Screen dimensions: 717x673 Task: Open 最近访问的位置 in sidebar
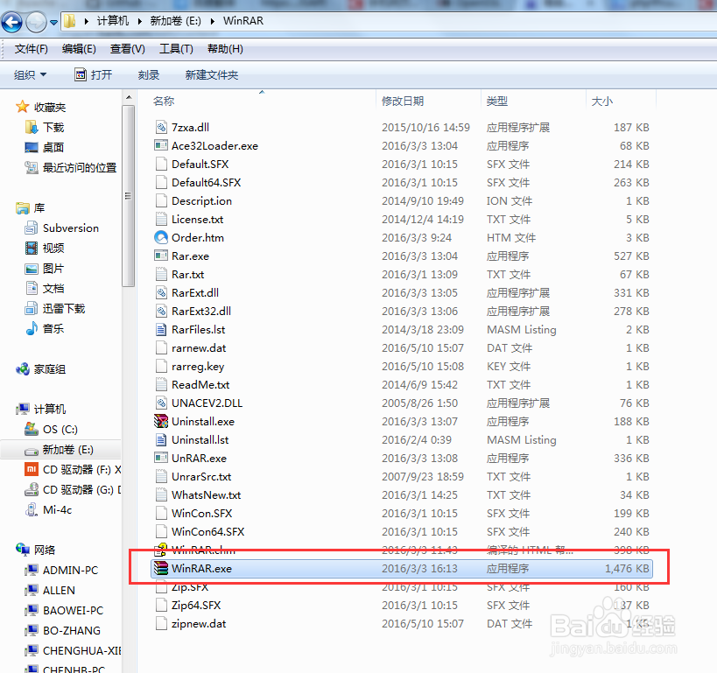(71, 168)
